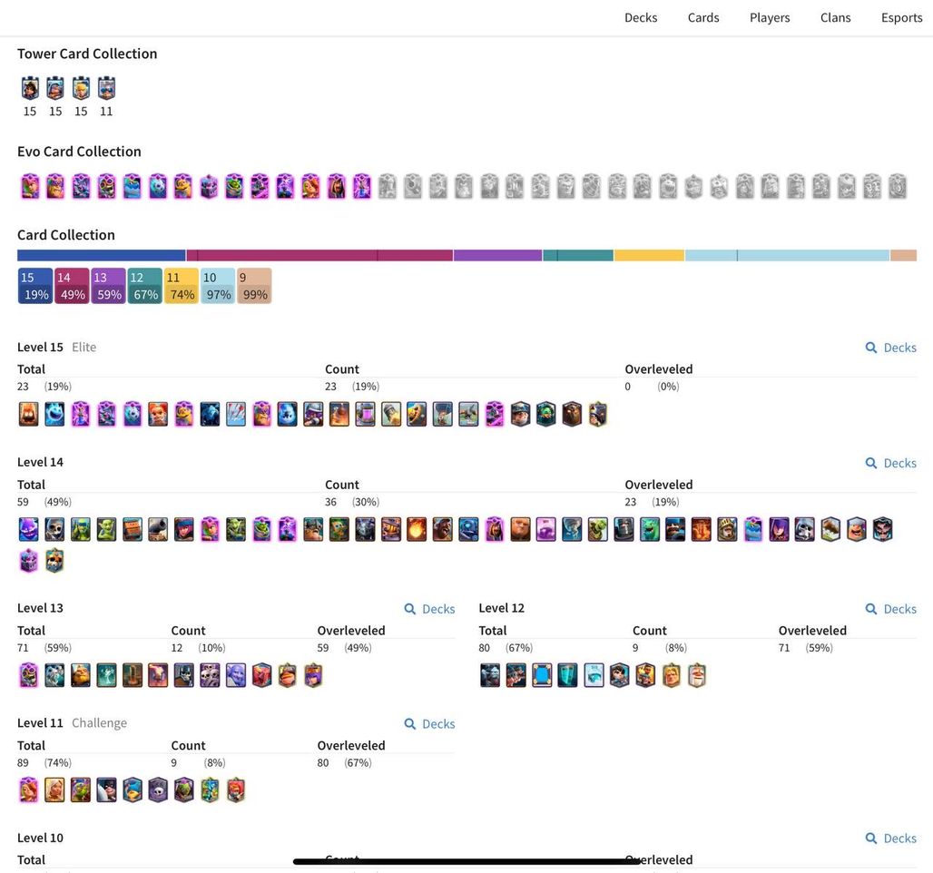Search decks using Level 14 cards
The width and height of the screenshot is (933, 873).
point(890,463)
